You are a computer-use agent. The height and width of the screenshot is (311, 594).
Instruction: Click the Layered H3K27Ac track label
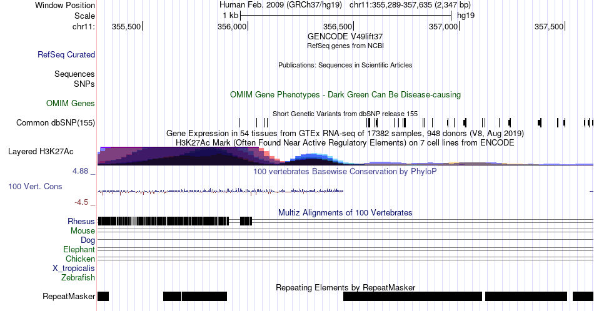tap(41, 151)
